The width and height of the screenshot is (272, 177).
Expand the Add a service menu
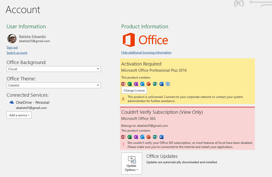(x=19, y=115)
